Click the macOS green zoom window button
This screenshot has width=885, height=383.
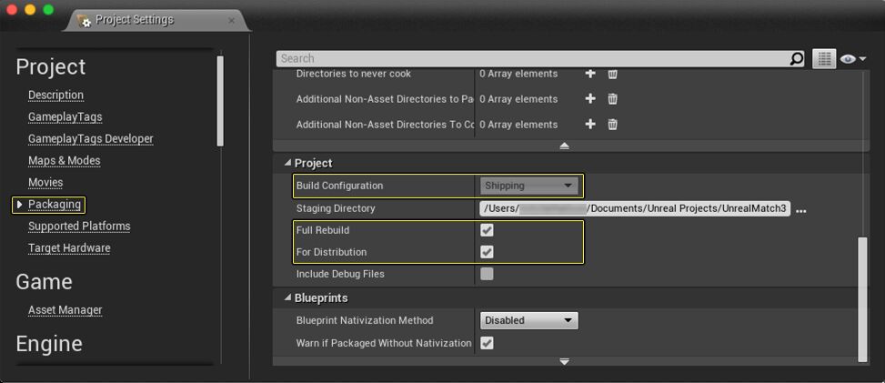pyautogui.click(x=48, y=10)
